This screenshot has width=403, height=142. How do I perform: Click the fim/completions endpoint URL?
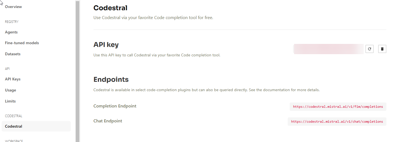[x=338, y=107]
